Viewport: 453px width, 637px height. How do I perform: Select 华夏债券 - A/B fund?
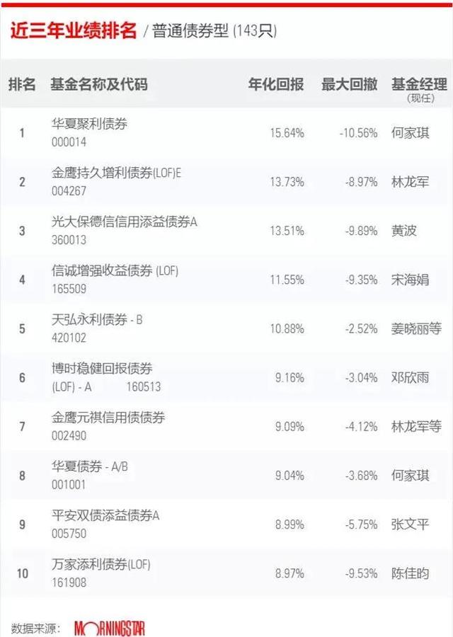90,466
